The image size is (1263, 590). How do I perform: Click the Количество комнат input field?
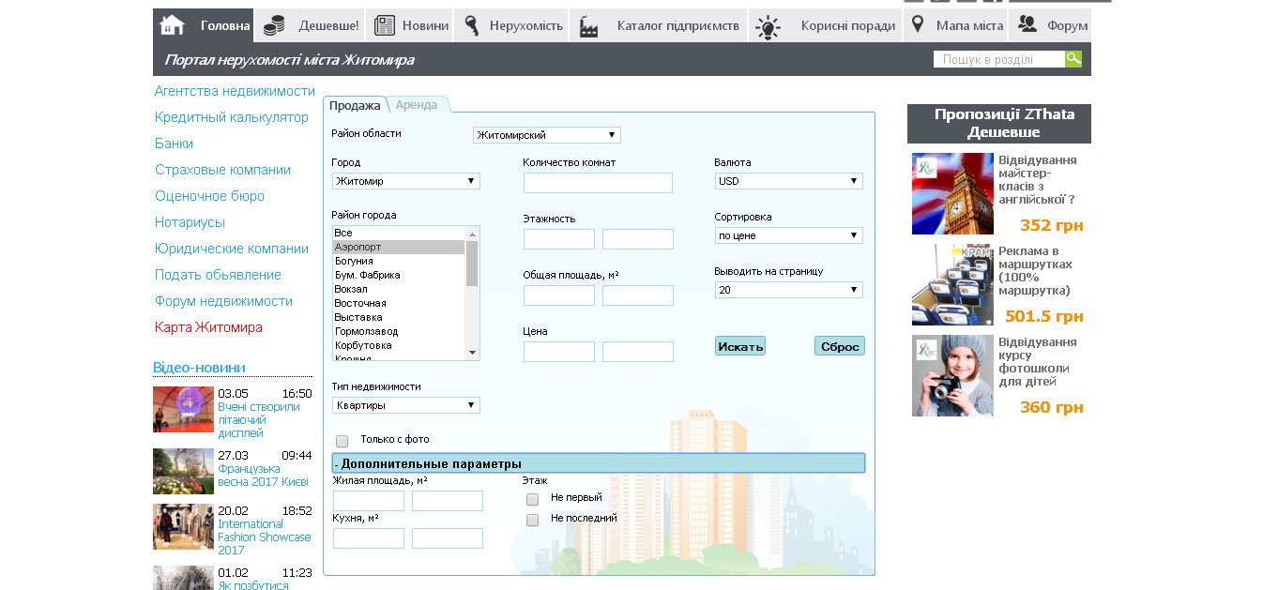pos(598,183)
